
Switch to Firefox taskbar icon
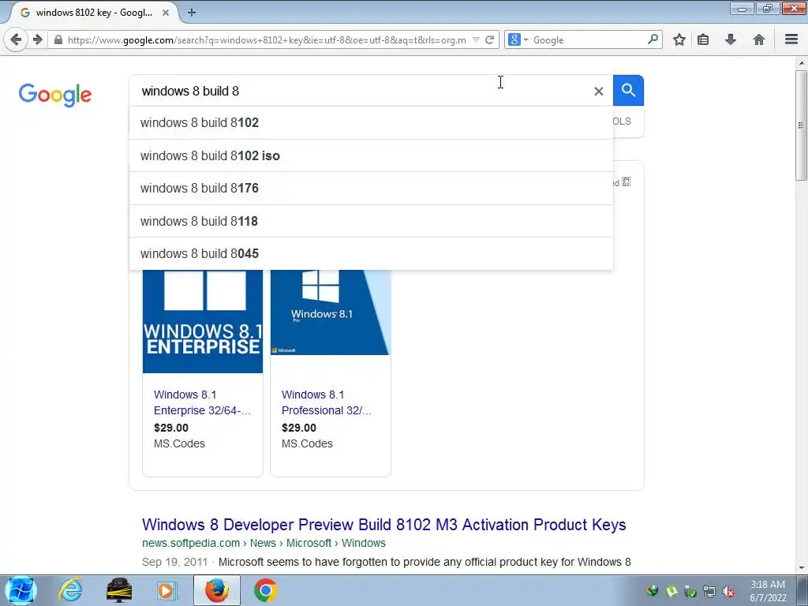coord(217,590)
